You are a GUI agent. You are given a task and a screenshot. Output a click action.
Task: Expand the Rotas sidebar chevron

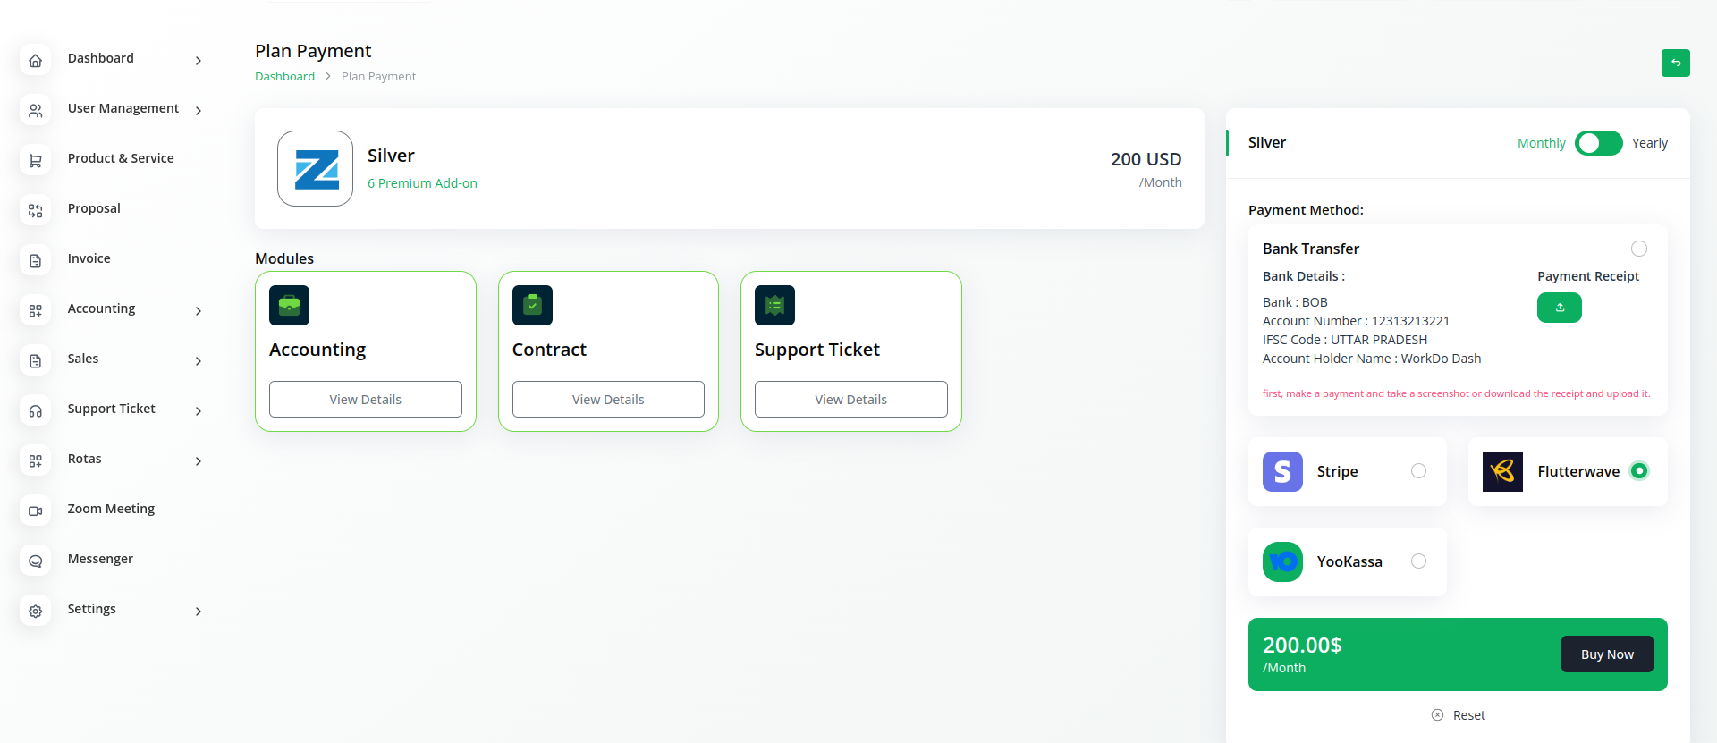point(199,461)
